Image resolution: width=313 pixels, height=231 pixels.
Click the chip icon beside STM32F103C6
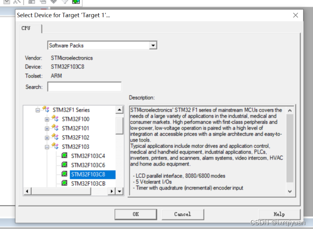(64, 165)
